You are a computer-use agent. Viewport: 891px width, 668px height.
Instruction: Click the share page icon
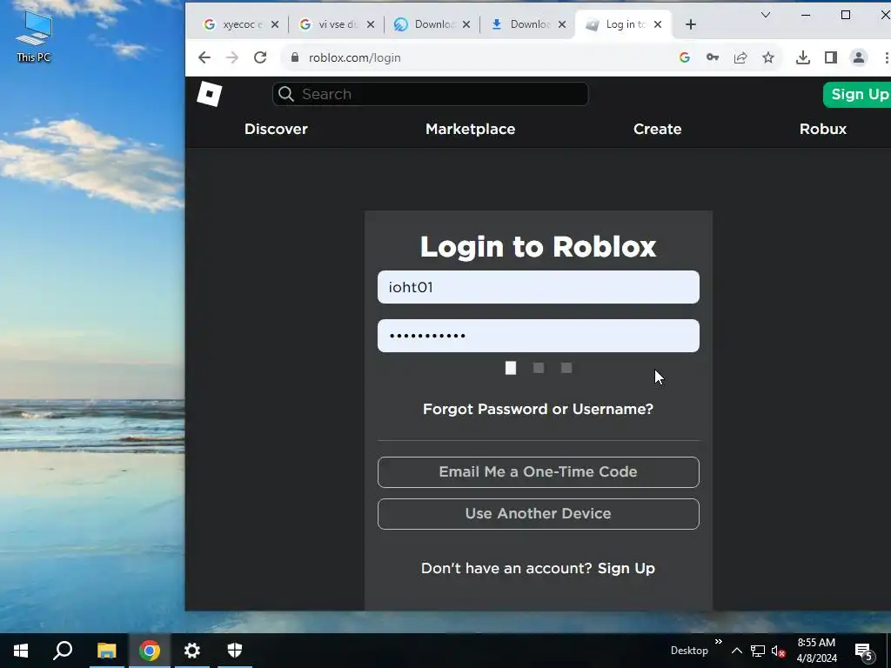(740, 57)
